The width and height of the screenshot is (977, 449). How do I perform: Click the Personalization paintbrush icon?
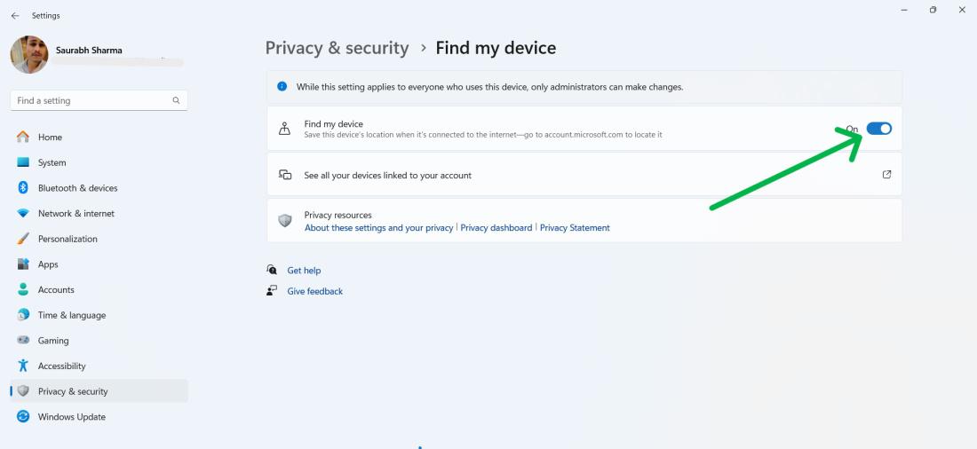(x=24, y=239)
